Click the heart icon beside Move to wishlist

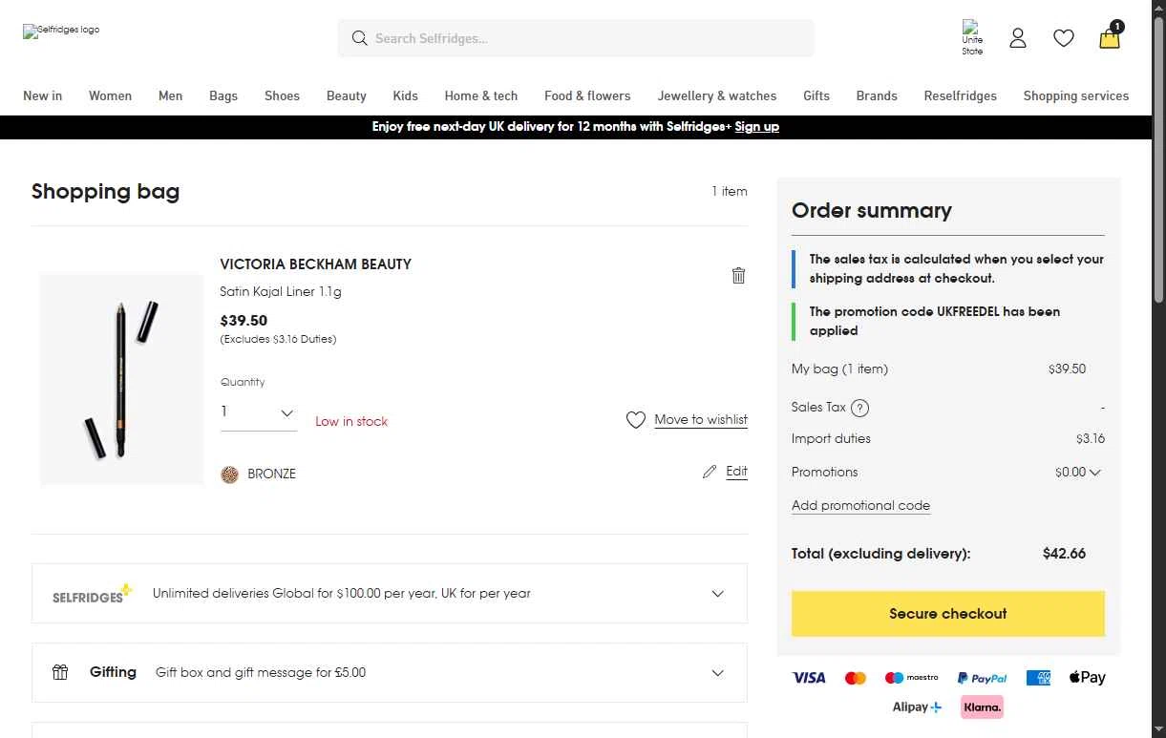click(x=636, y=420)
